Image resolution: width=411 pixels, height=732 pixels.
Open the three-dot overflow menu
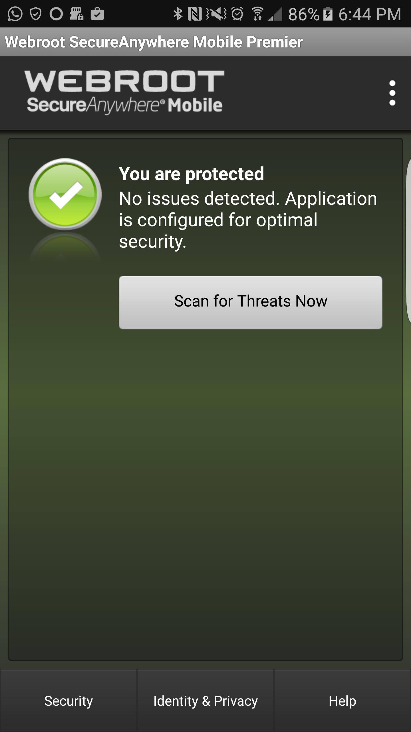[392, 93]
